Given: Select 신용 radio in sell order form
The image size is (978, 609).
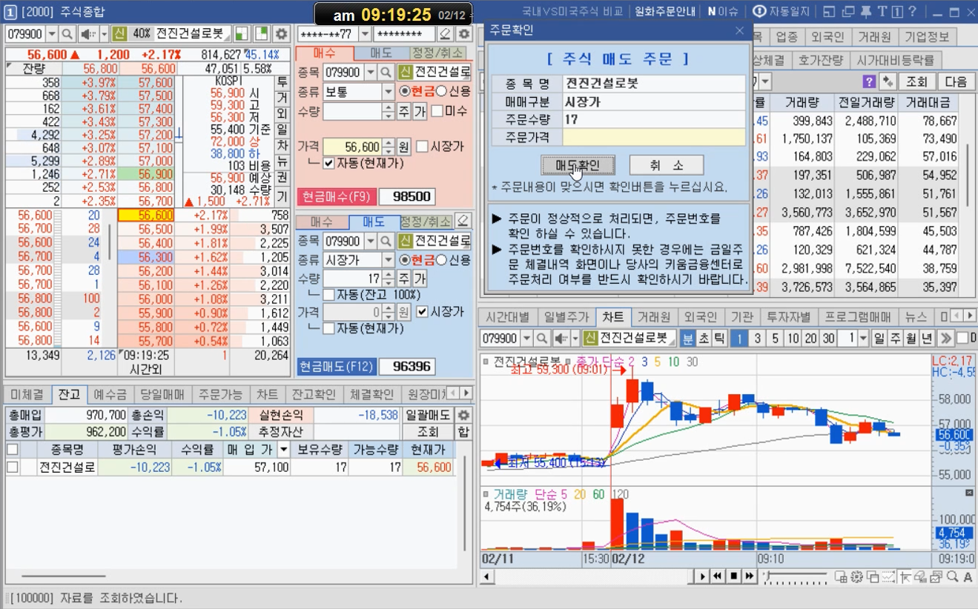Looking at the screenshot, I should pos(441,260).
